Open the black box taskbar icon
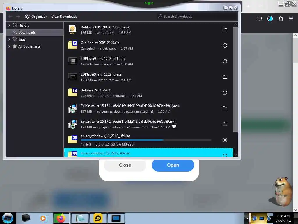The image size is (298, 224). (26, 218)
